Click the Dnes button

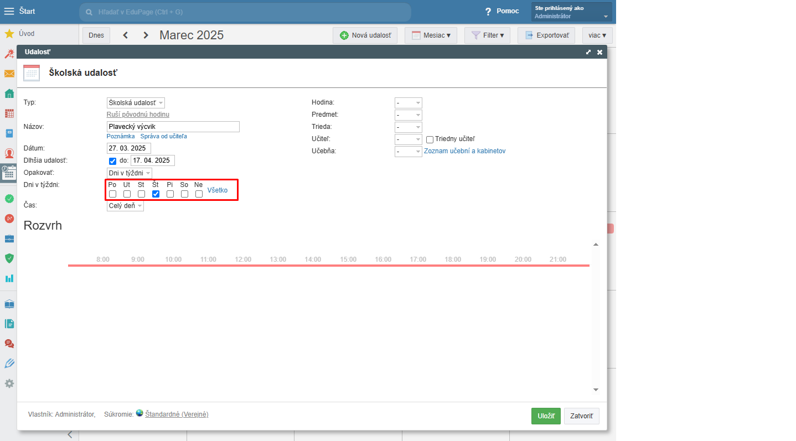click(x=96, y=35)
